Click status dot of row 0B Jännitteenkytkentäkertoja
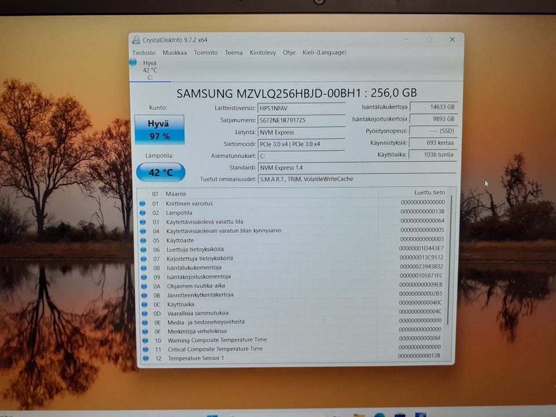The height and width of the screenshot is (417, 556). (x=144, y=295)
